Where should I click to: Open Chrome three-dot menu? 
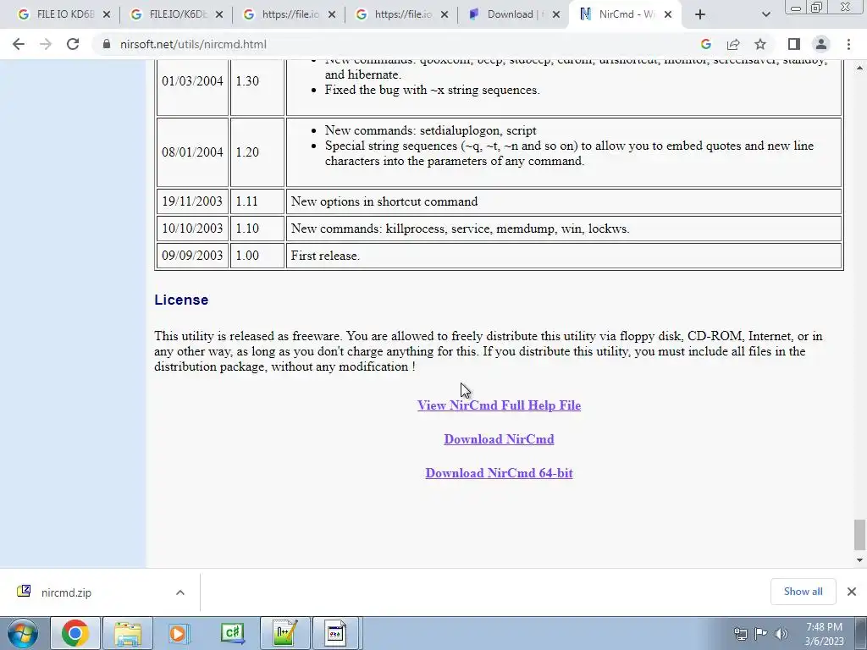pyautogui.click(x=848, y=44)
